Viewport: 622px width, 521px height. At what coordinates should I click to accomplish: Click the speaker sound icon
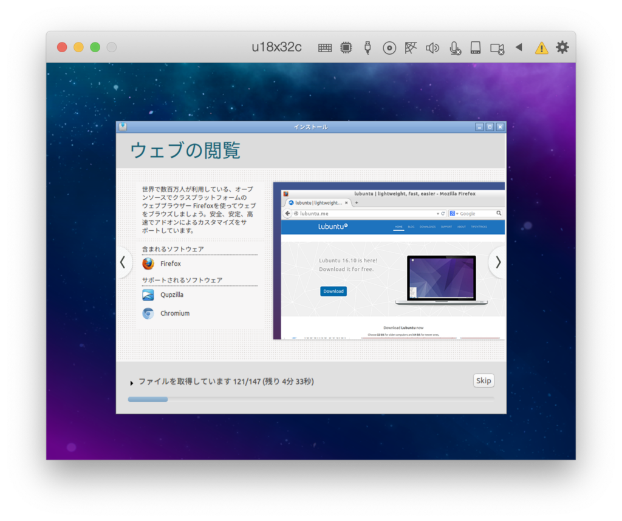click(x=432, y=47)
